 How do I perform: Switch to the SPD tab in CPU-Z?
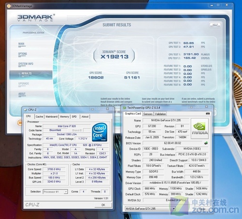pyautogui.click(x=74, y=116)
